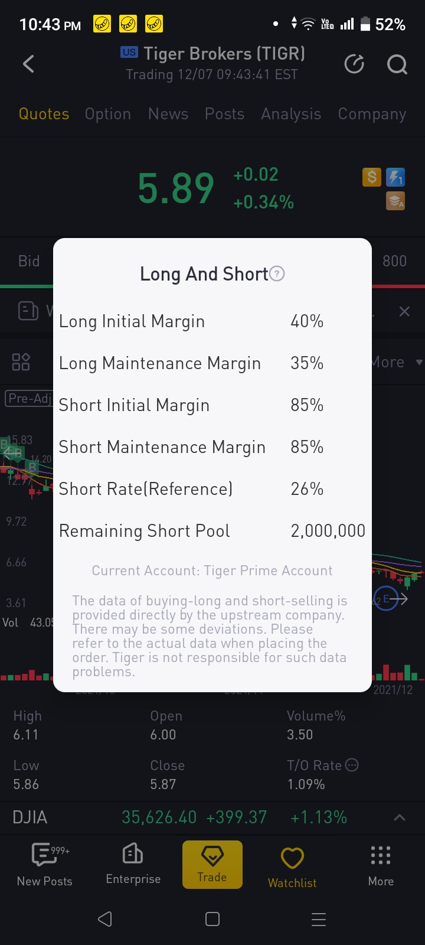425x945 pixels.
Task: Open the Enterprise section
Action: coord(133,865)
